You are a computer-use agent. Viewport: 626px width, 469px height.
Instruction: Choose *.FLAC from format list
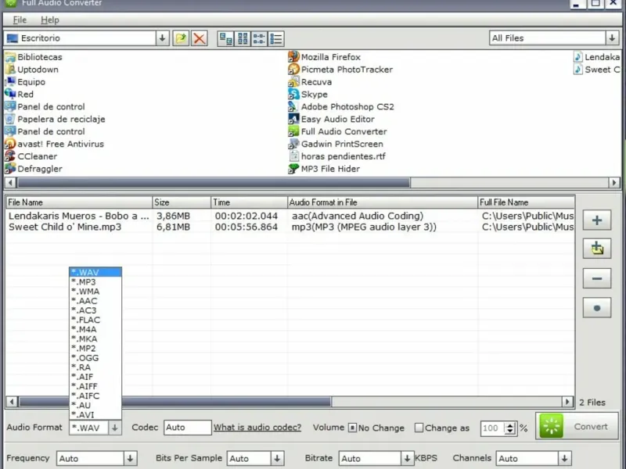[x=95, y=320]
